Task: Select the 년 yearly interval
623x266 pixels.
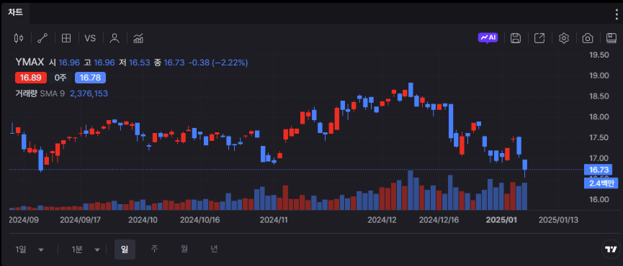Action: (214, 249)
